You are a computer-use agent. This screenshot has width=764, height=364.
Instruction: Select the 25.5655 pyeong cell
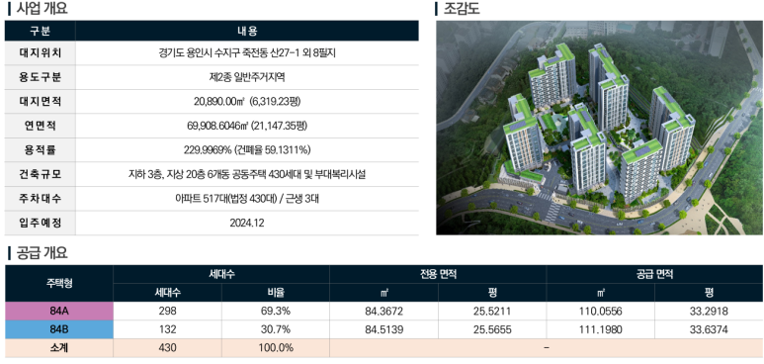tap(492, 329)
